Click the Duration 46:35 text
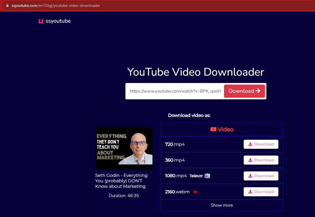Viewport: 315px width, 217px height. coord(124,195)
